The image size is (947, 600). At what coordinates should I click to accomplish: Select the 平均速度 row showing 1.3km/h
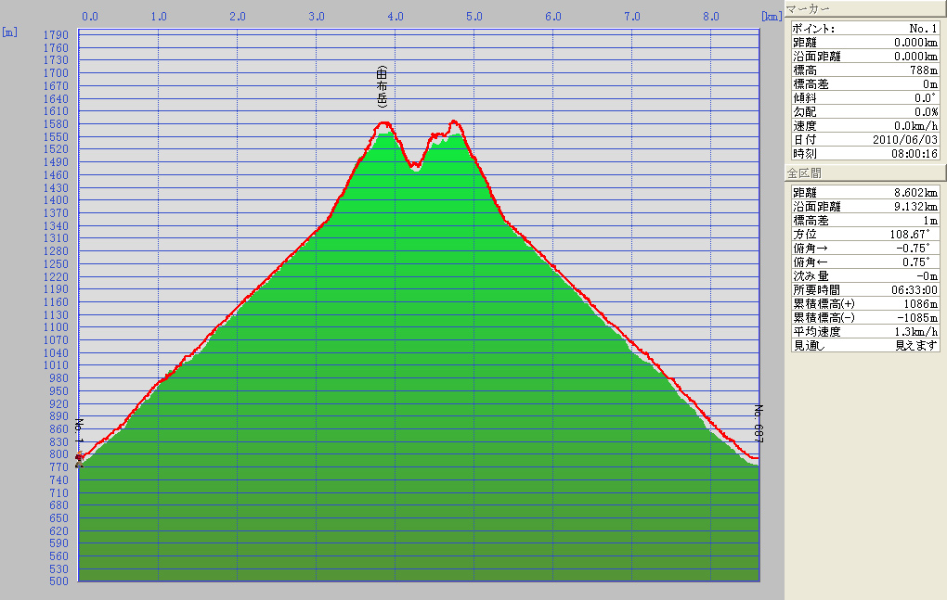[864, 331]
